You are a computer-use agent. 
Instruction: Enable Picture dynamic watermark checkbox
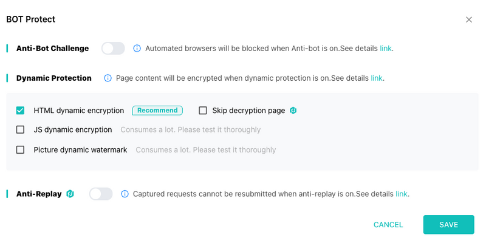pyautogui.click(x=20, y=149)
